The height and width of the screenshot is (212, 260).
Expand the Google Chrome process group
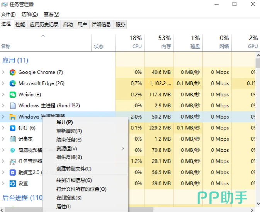[x=3, y=72]
